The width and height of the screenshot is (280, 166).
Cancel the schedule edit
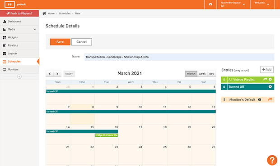[x=81, y=42]
